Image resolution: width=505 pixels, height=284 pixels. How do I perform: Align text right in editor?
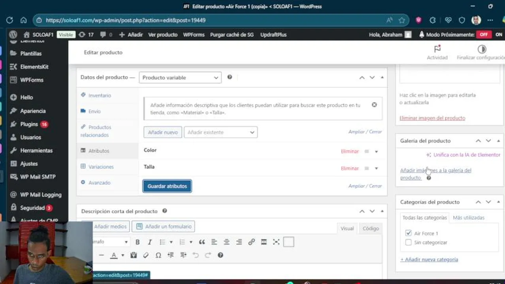click(x=239, y=242)
